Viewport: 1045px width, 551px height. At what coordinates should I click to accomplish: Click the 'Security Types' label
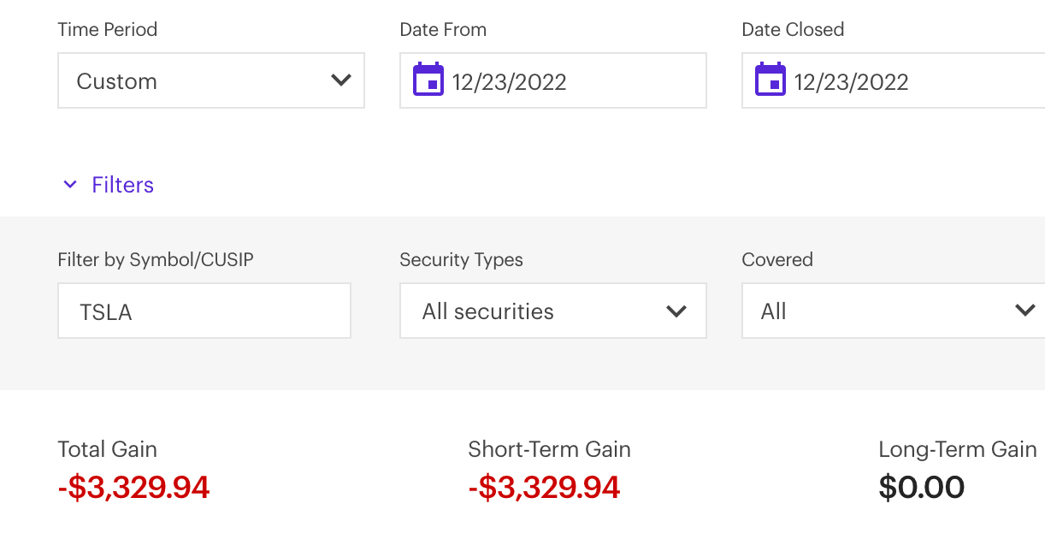pos(461,259)
